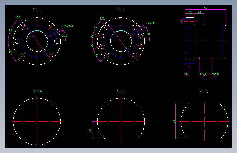The width and height of the screenshot is (237, 153).
Task: Pick the flat bottom edge of shape B
Action: tap(121, 139)
